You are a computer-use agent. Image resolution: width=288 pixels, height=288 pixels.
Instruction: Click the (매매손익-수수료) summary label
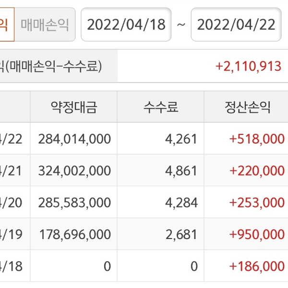53,66
